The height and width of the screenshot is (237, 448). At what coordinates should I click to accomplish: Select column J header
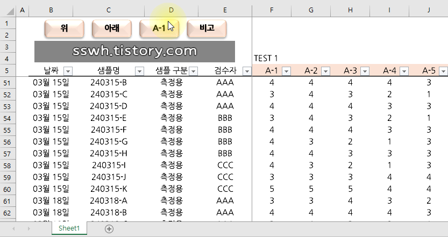click(x=429, y=11)
